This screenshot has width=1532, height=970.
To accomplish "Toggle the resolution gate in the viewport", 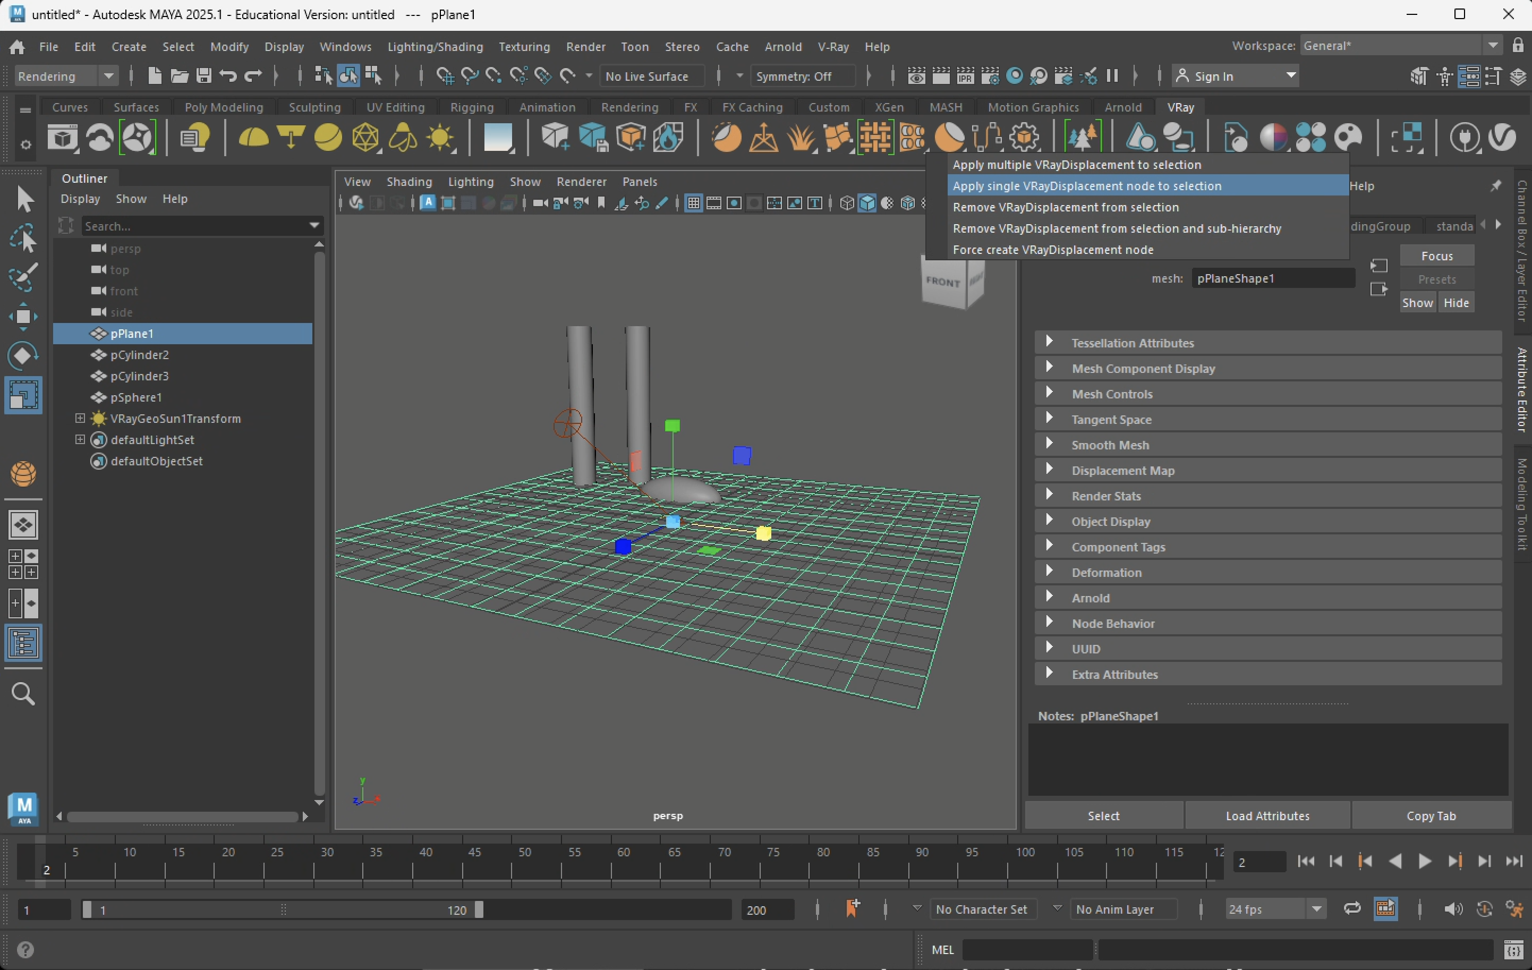I will (734, 203).
